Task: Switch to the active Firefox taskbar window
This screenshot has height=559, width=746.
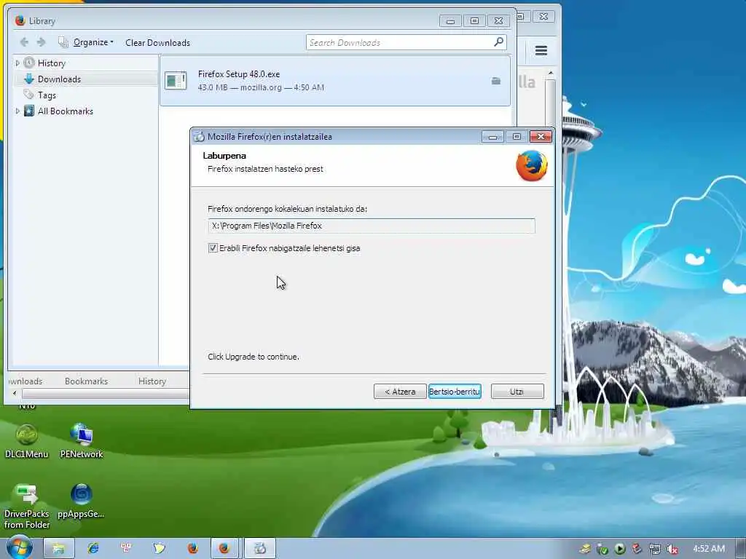Action: tap(224, 548)
